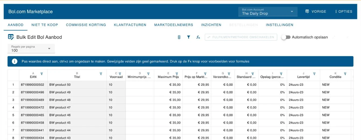Open the INSTELLINGEN tab
361x140 pixels.
pos(279,25)
